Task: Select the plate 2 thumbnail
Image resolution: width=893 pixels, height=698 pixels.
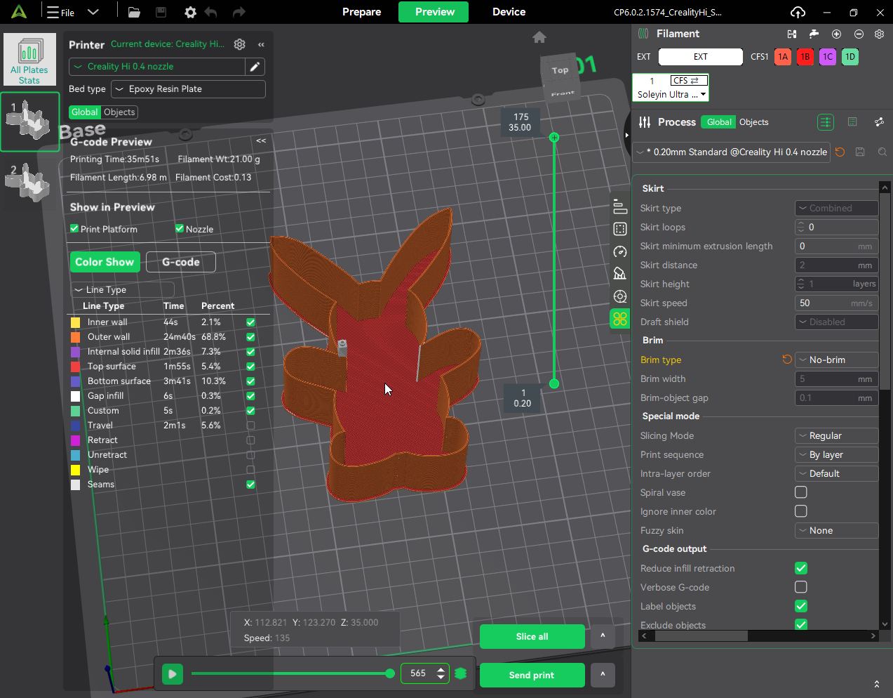Action: pyautogui.click(x=29, y=183)
